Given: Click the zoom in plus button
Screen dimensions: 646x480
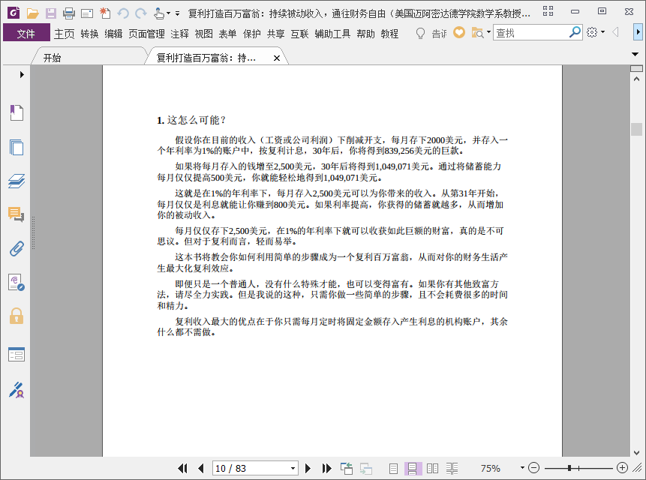Looking at the screenshot, I should [622, 468].
